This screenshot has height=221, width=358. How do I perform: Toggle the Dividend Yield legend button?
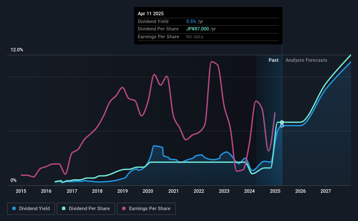(x=31, y=209)
